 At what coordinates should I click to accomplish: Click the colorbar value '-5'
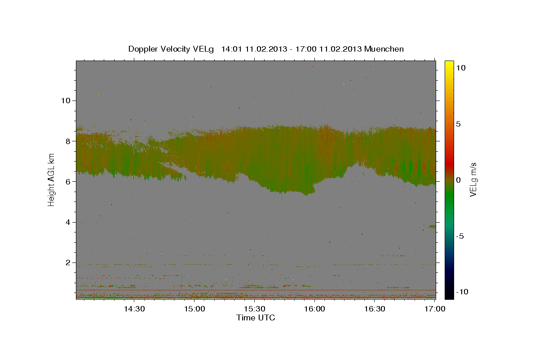[x=460, y=236]
